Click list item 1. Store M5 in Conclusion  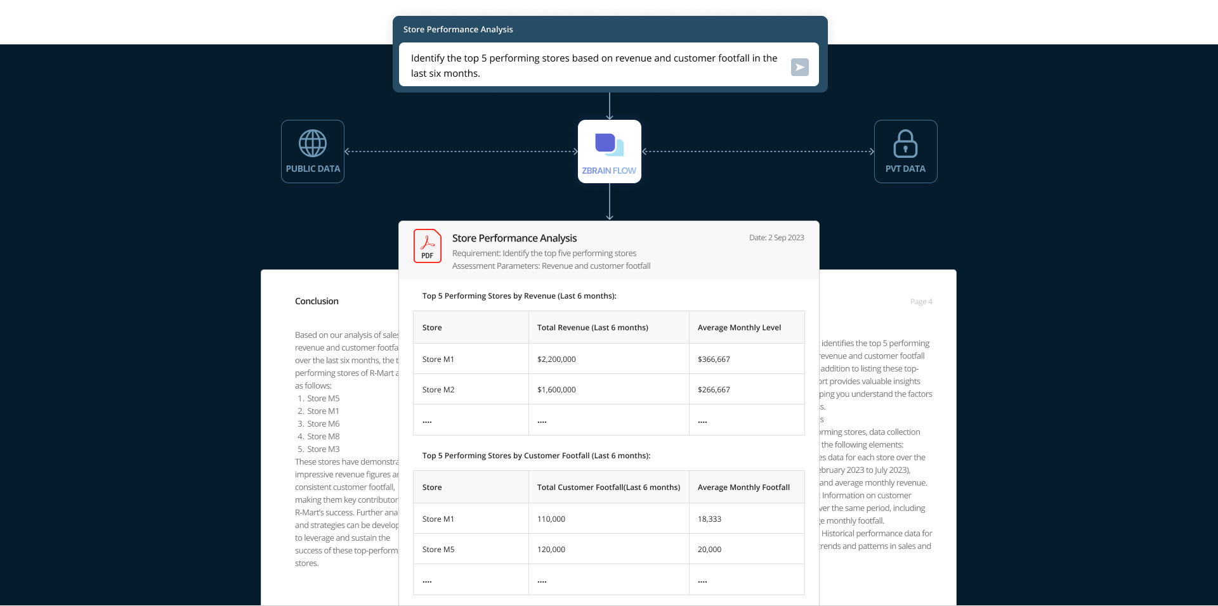click(318, 399)
